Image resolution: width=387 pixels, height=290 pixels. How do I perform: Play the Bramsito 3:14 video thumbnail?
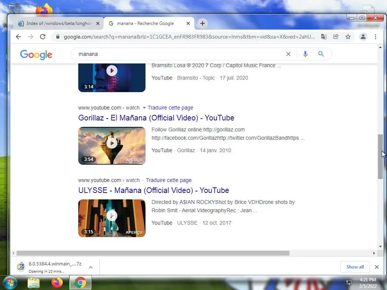[x=112, y=77]
